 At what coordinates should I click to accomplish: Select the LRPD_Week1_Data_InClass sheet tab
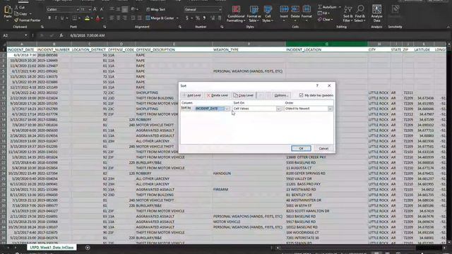pos(52,248)
